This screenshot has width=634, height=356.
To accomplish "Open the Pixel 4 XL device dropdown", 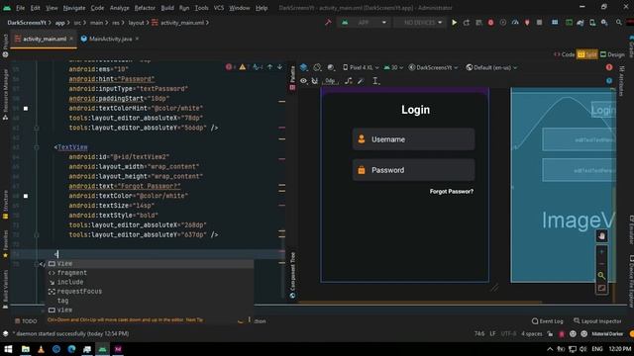I will coord(361,67).
